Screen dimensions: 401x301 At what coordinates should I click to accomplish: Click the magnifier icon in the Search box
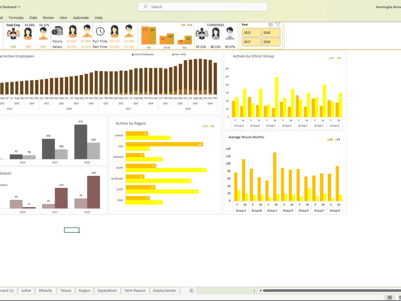[x=145, y=7]
